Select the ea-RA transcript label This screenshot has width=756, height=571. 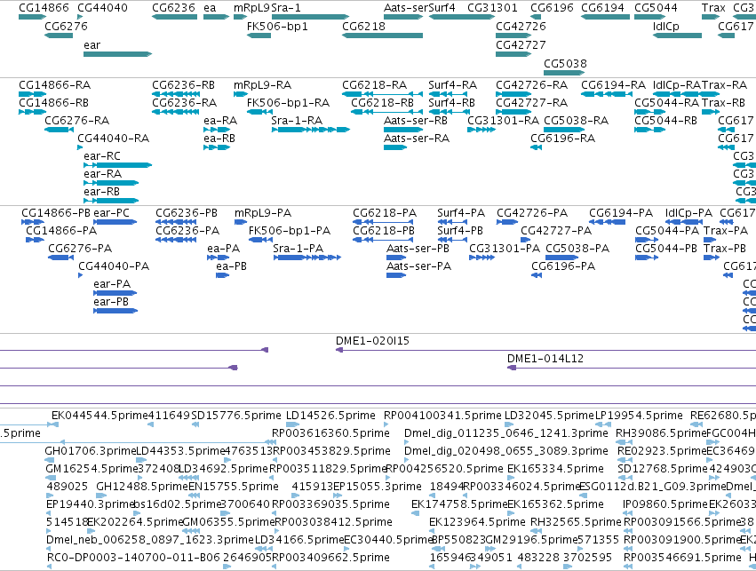[220, 121]
